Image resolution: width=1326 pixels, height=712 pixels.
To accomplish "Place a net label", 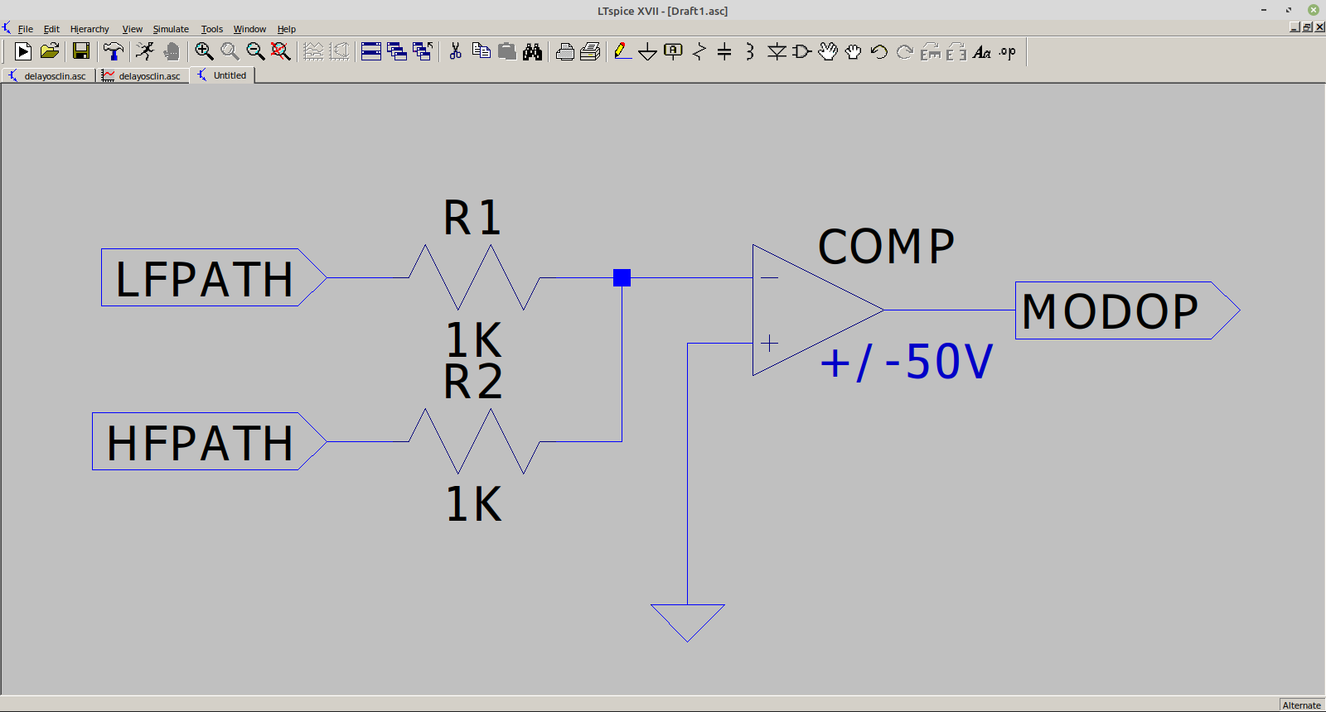I will click(x=673, y=51).
